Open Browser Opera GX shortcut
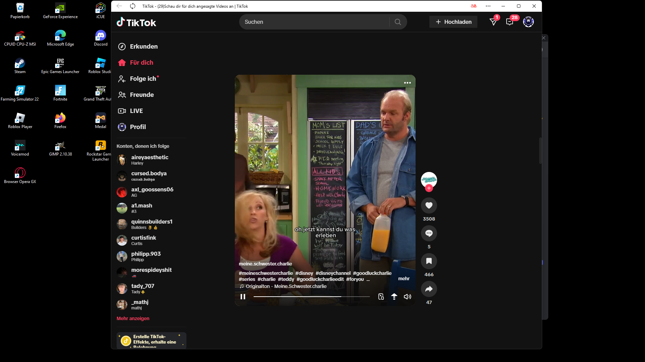This screenshot has width=645, height=362. click(20, 176)
